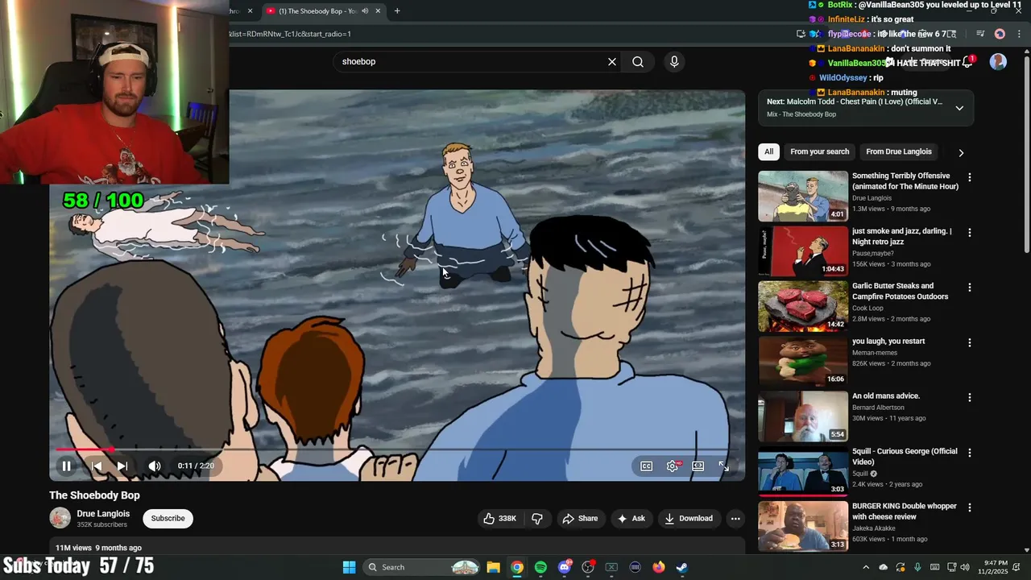Open system volume speaker icon in tray
1031x580 pixels.
click(x=965, y=567)
